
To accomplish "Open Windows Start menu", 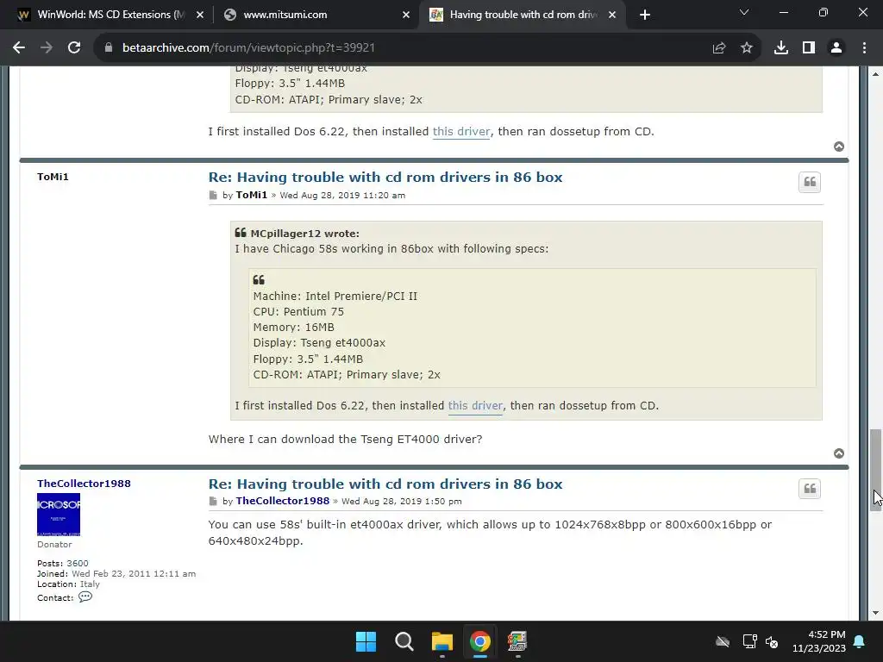I will [x=366, y=641].
